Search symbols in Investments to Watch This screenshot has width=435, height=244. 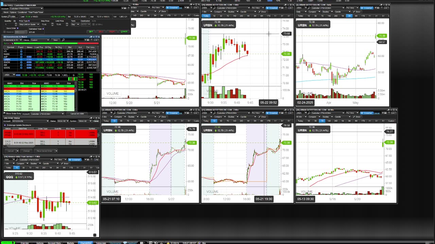[x=63, y=40]
